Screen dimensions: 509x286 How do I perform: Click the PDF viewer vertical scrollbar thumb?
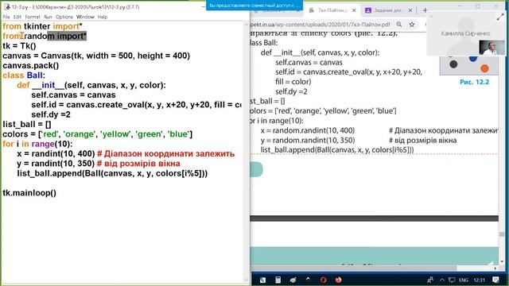502,234
